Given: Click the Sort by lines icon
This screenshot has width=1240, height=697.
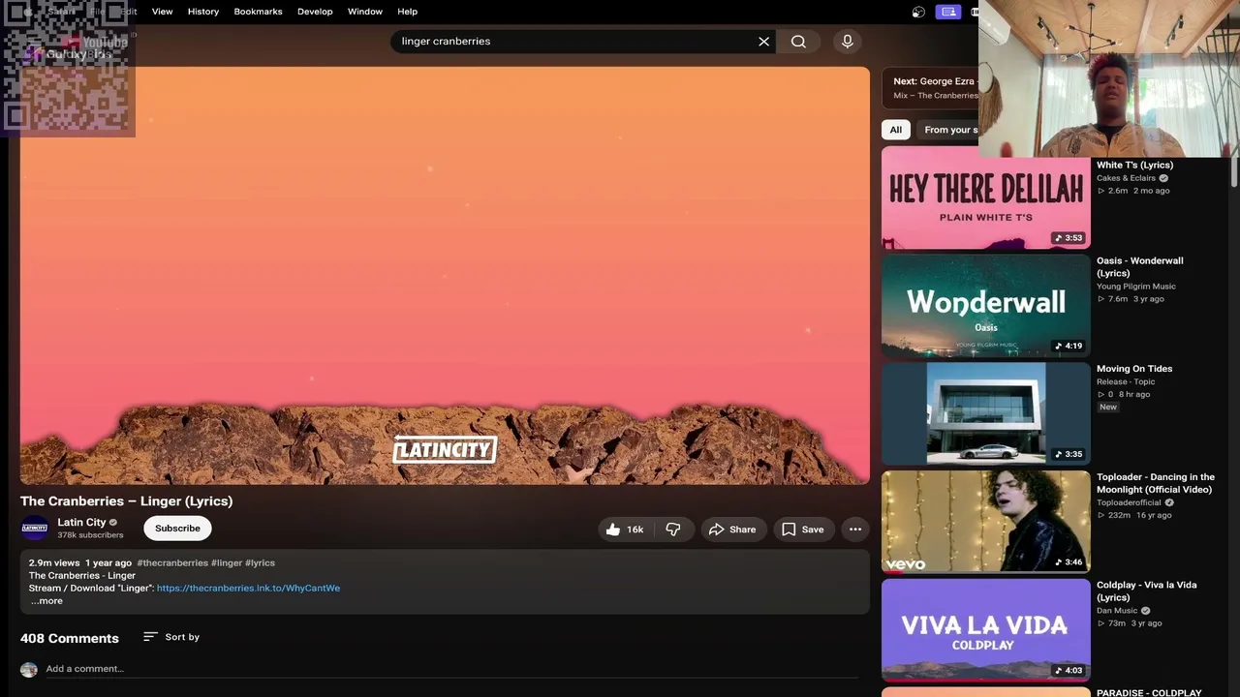Looking at the screenshot, I should (150, 637).
